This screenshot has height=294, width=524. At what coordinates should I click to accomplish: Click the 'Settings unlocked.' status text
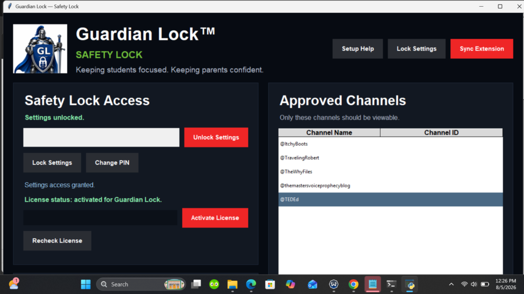click(54, 118)
